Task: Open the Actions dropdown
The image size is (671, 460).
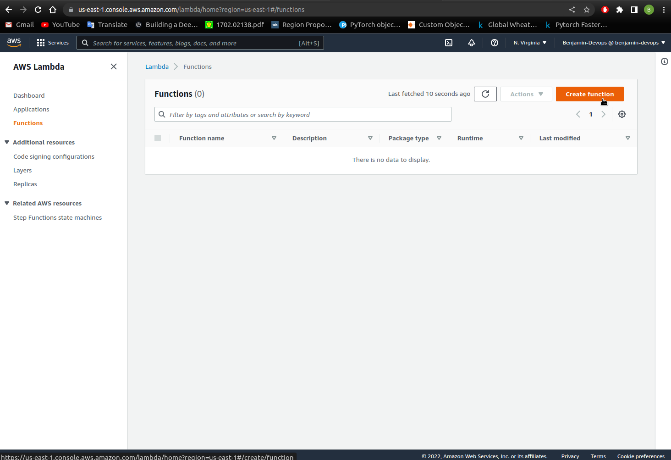Action: [526, 94]
